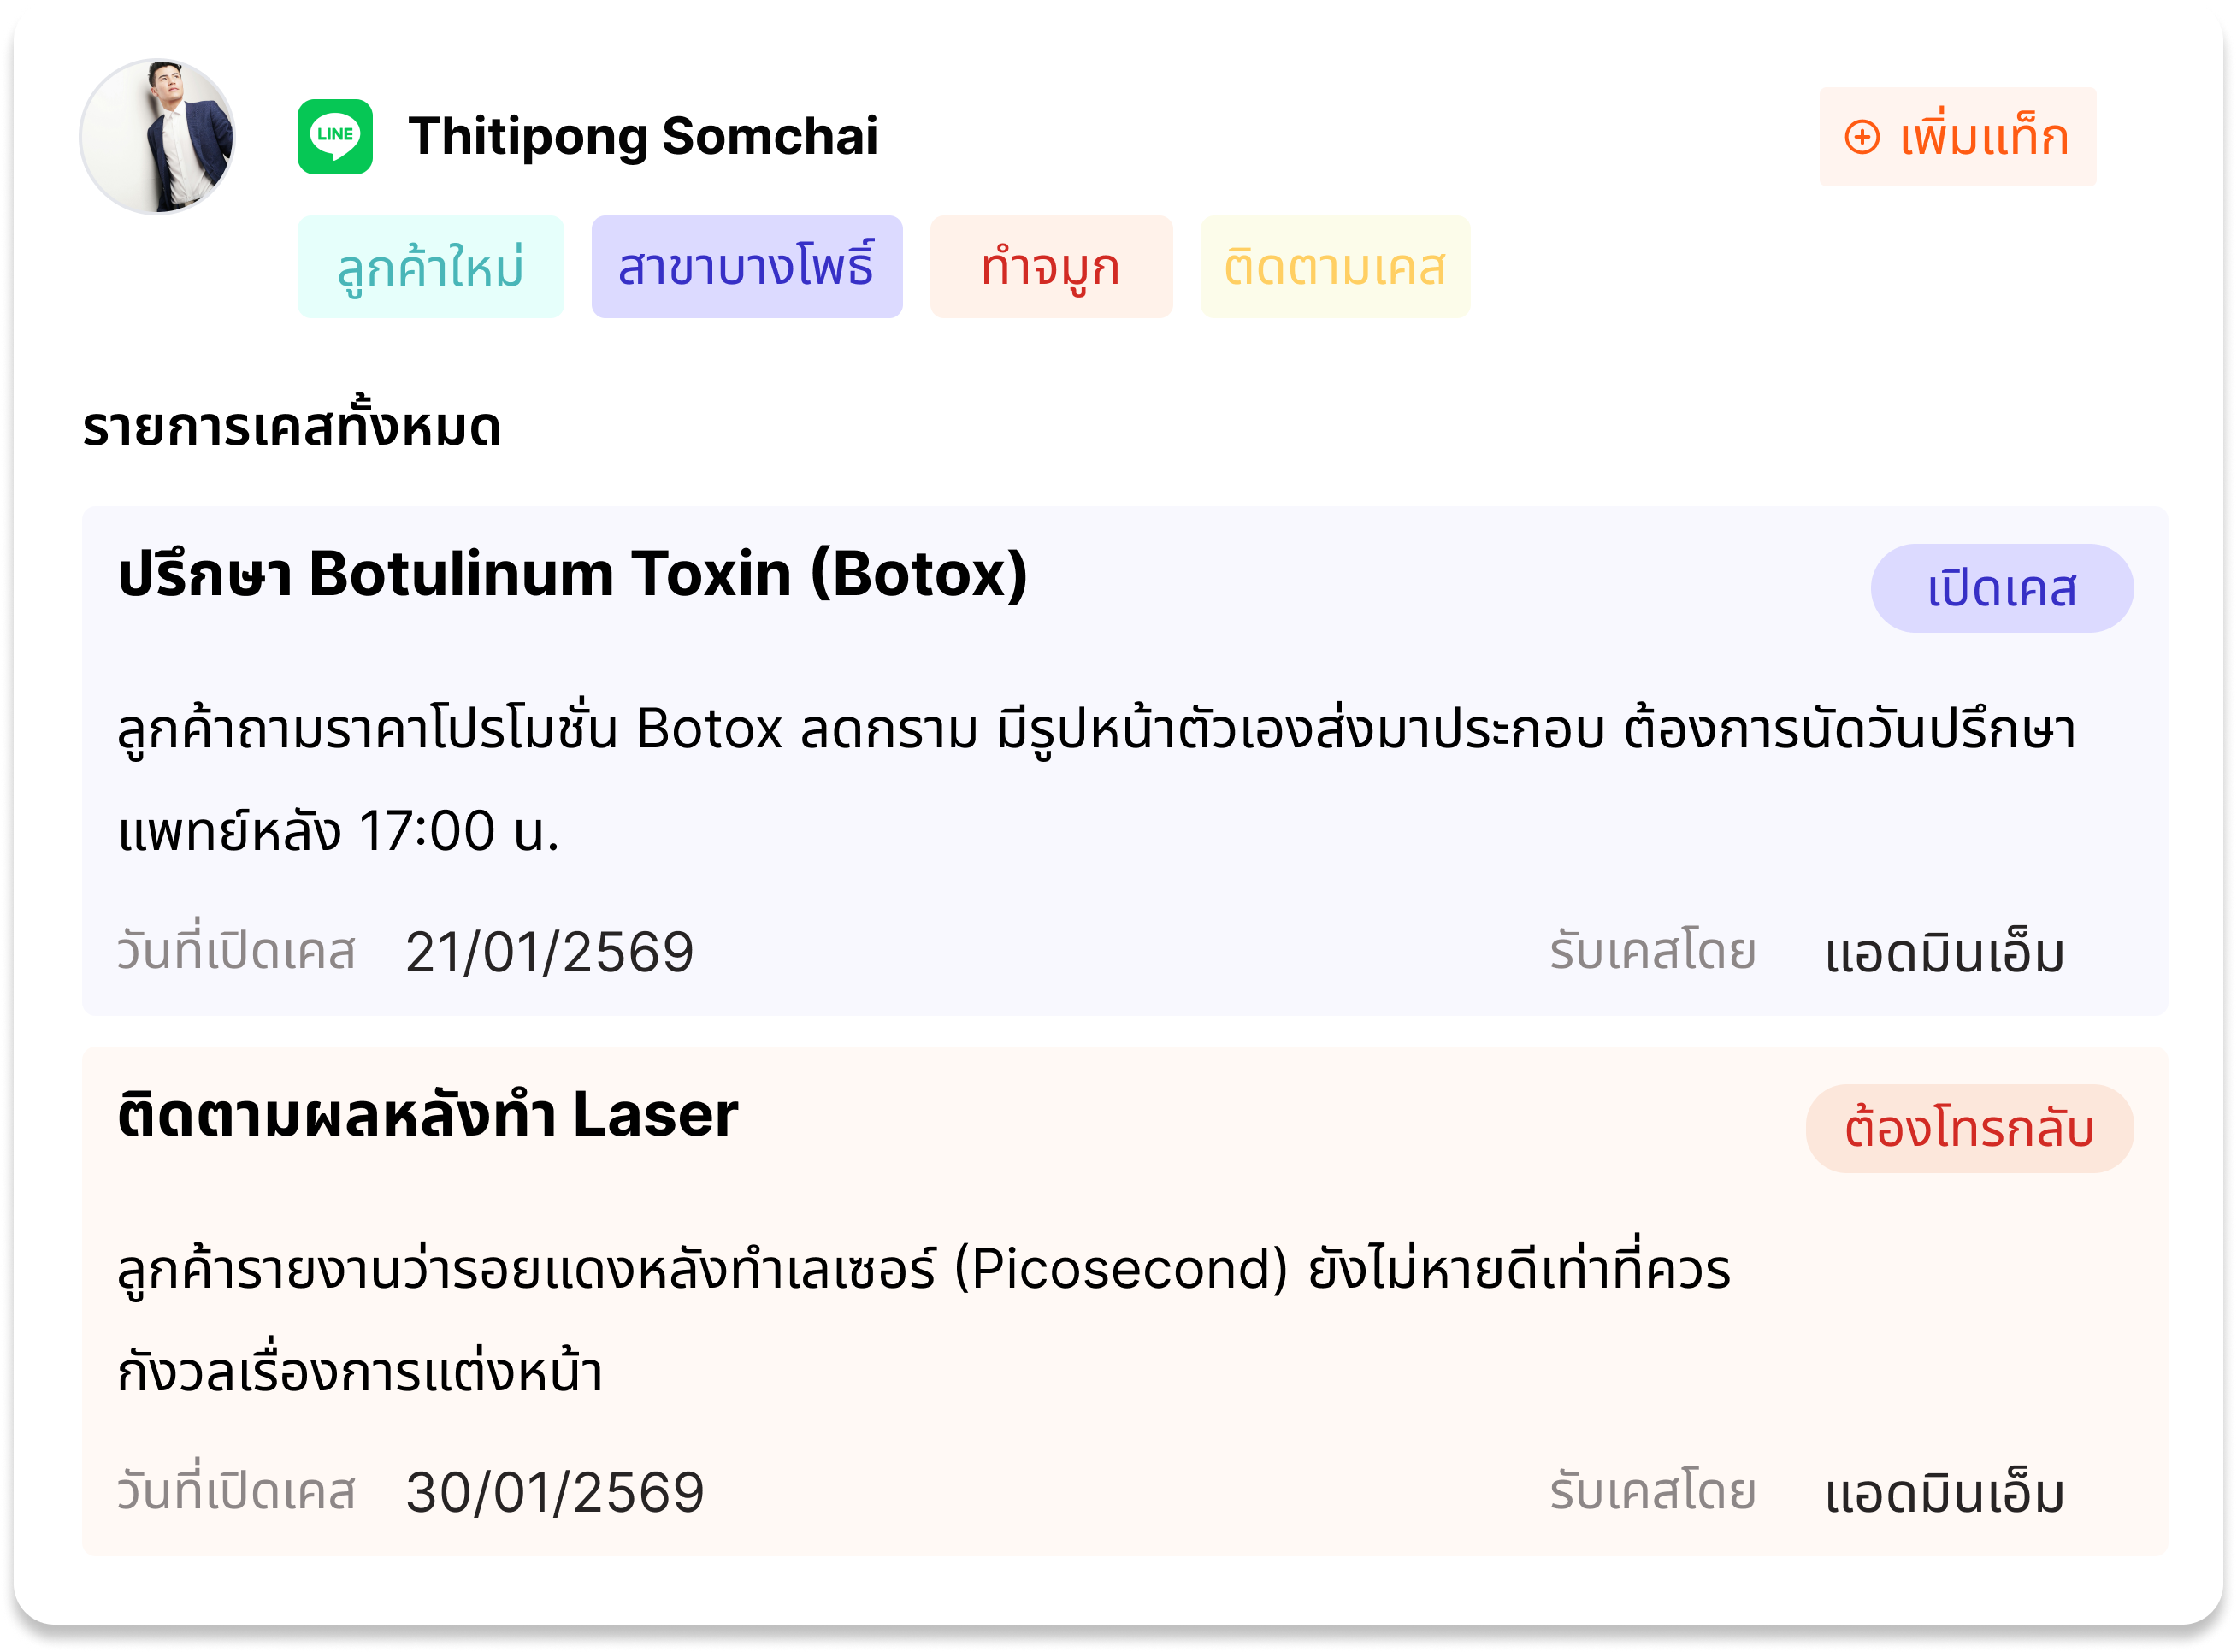Viewport: 2237px width, 1652px height.
Task: Click the รายการเคสทั้งหมด section heading
Action: 291,427
